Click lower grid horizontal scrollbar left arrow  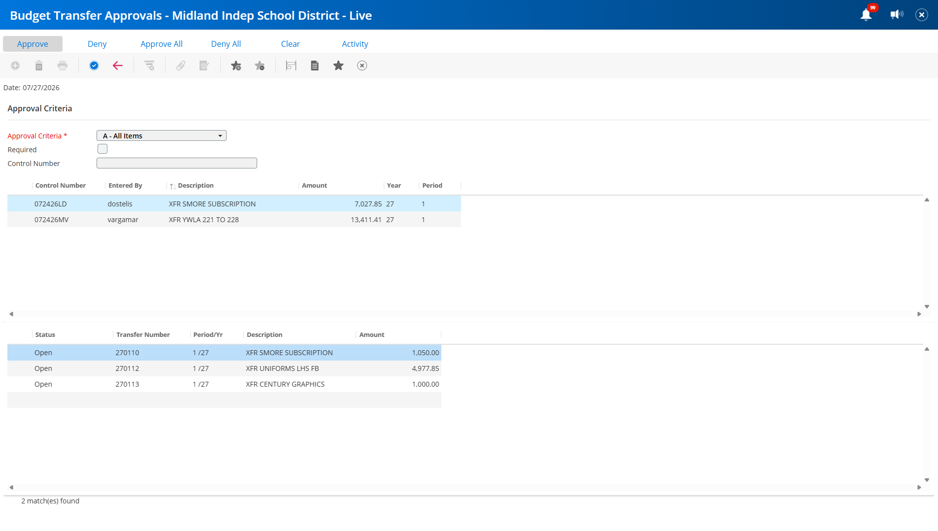(11, 487)
